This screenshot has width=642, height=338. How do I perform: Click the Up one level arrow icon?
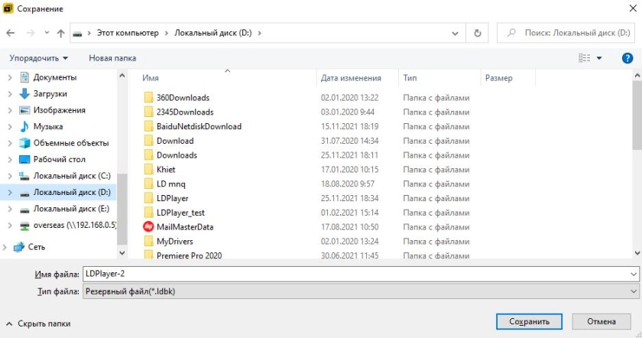(x=60, y=34)
